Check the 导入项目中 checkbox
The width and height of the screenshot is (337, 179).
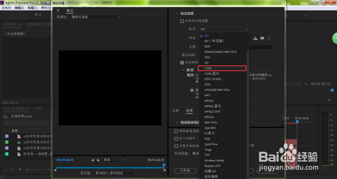[176, 139]
